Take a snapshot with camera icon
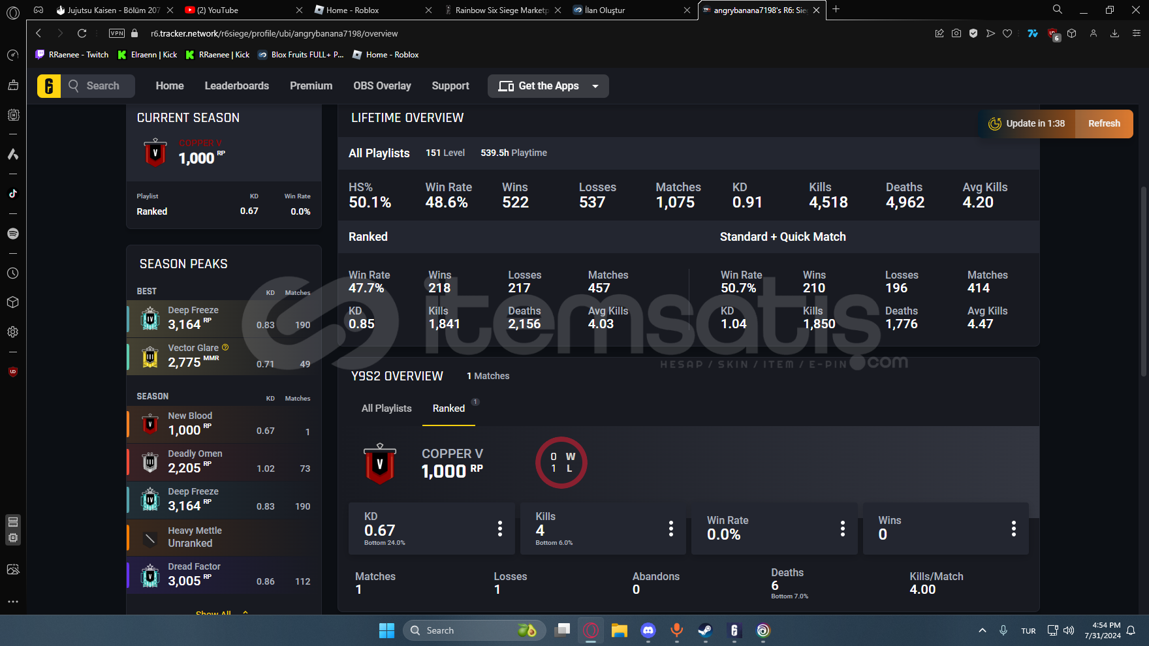The image size is (1149, 646). (956, 33)
